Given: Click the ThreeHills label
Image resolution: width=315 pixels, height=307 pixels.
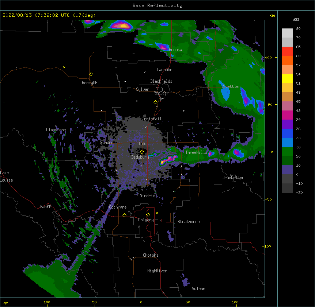Looking at the screenshot, I should tap(196, 152).
